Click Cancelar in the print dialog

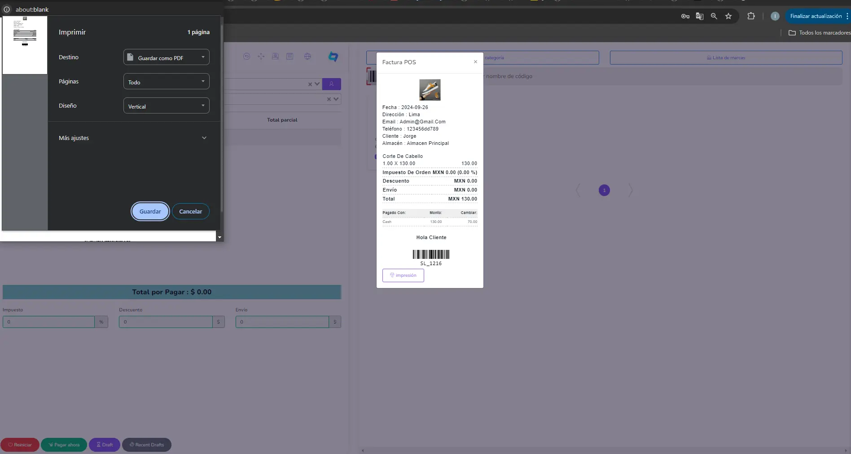(x=190, y=211)
